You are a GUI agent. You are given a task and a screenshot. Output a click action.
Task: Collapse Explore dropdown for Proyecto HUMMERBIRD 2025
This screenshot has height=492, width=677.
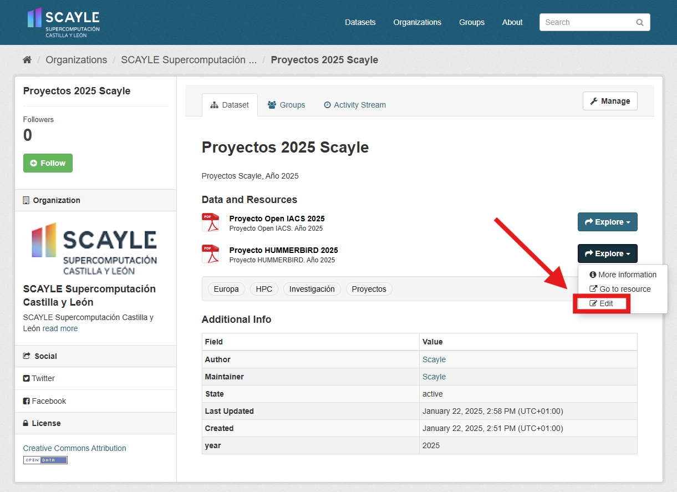point(608,253)
